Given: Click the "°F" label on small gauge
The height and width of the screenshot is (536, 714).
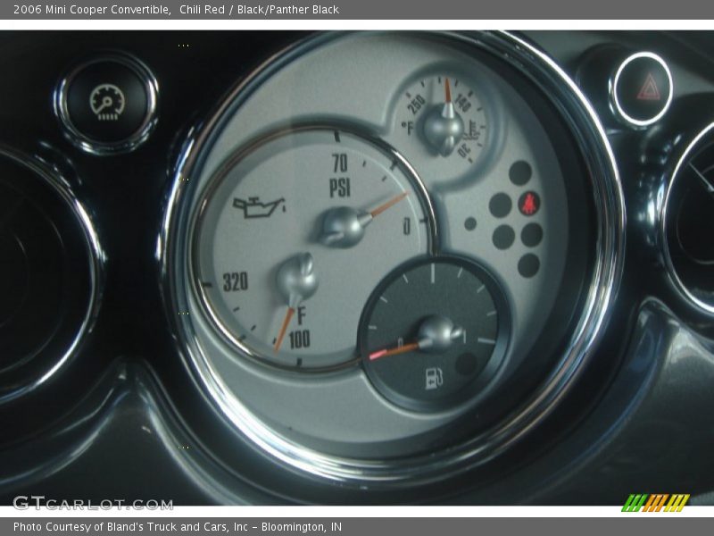Looking at the screenshot, I should tap(407, 128).
